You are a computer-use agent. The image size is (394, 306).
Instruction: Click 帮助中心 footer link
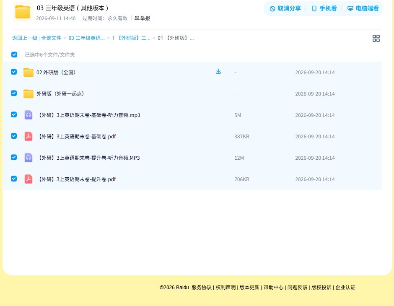click(x=273, y=288)
